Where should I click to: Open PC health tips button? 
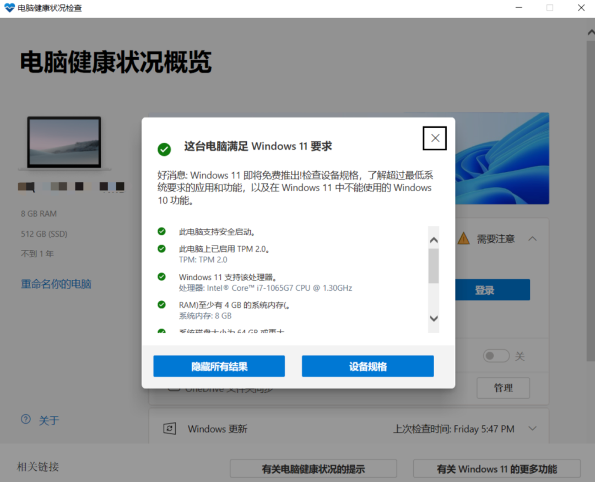tap(313, 469)
